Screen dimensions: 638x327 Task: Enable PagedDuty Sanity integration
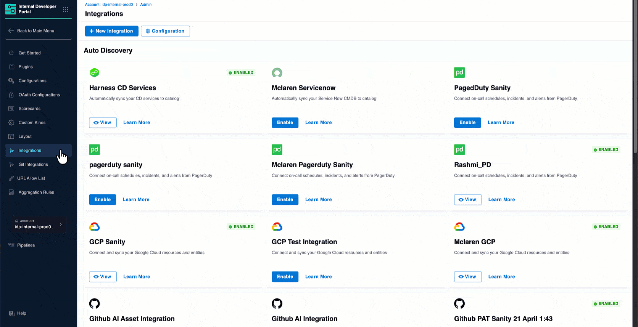[467, 123]
